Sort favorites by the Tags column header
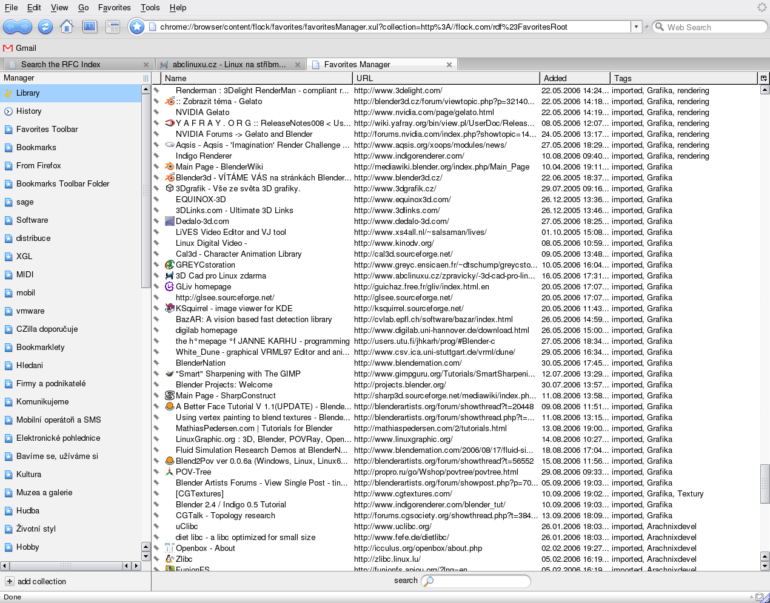The image size is (770, 603). click(x=685, y=78)
